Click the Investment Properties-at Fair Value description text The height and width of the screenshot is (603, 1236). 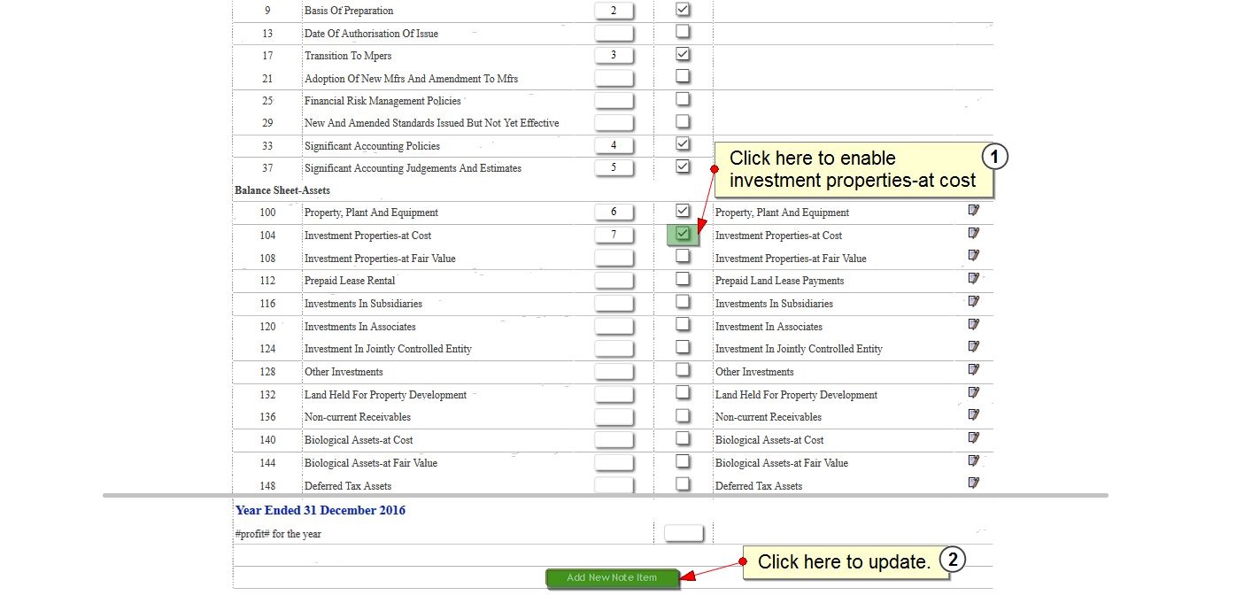point(380,259)
